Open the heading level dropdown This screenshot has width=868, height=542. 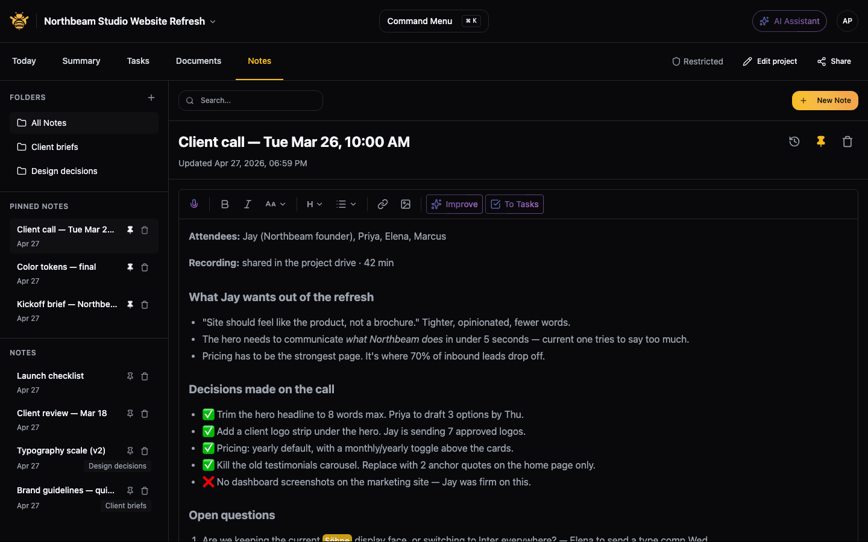pos(313,204)
